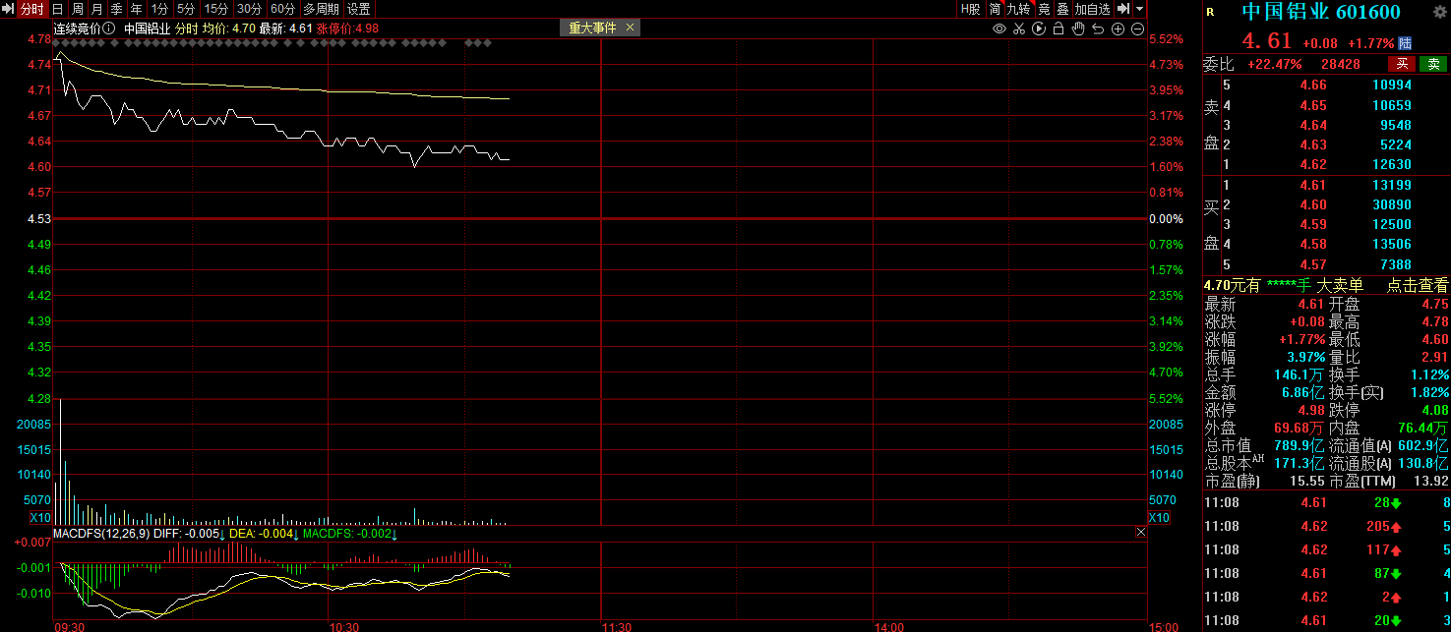This screenshot has height=632, width=1451.
Task: Click the red 买 buy button
Action: click(1402, 64)
